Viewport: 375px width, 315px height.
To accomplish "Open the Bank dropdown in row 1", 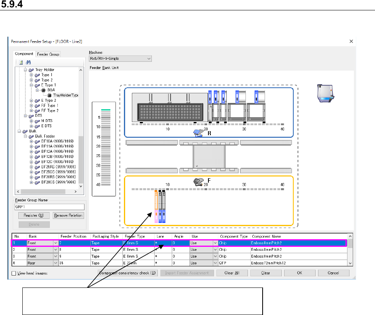I will pyautogui.click(x=55, y=243).
